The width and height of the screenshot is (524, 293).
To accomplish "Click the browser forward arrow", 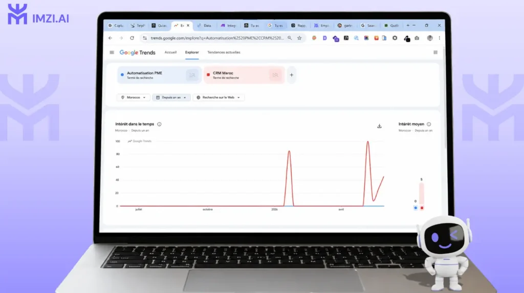I will (121, 38).
